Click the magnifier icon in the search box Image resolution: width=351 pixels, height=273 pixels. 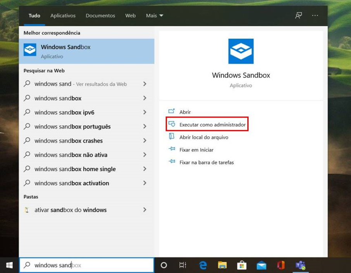tap(27, 265)
